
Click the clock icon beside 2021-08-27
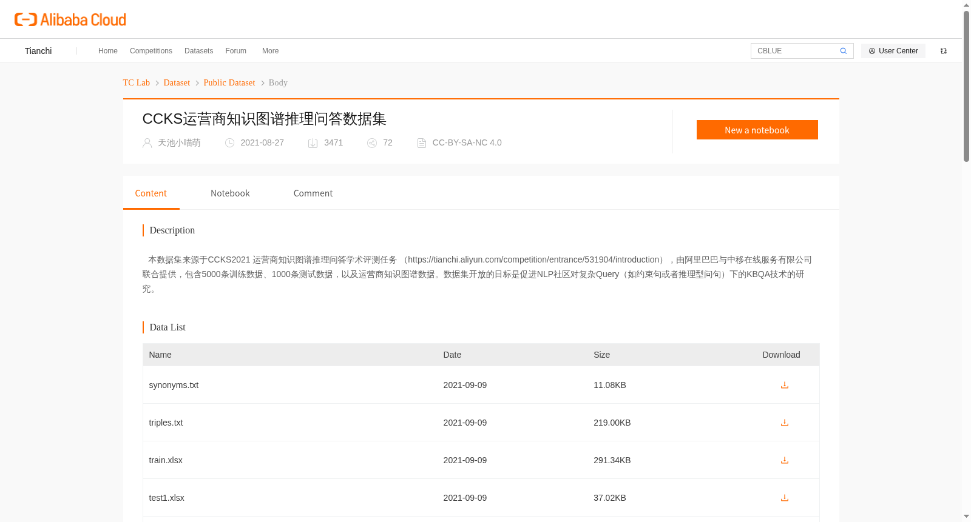point(229,143)
